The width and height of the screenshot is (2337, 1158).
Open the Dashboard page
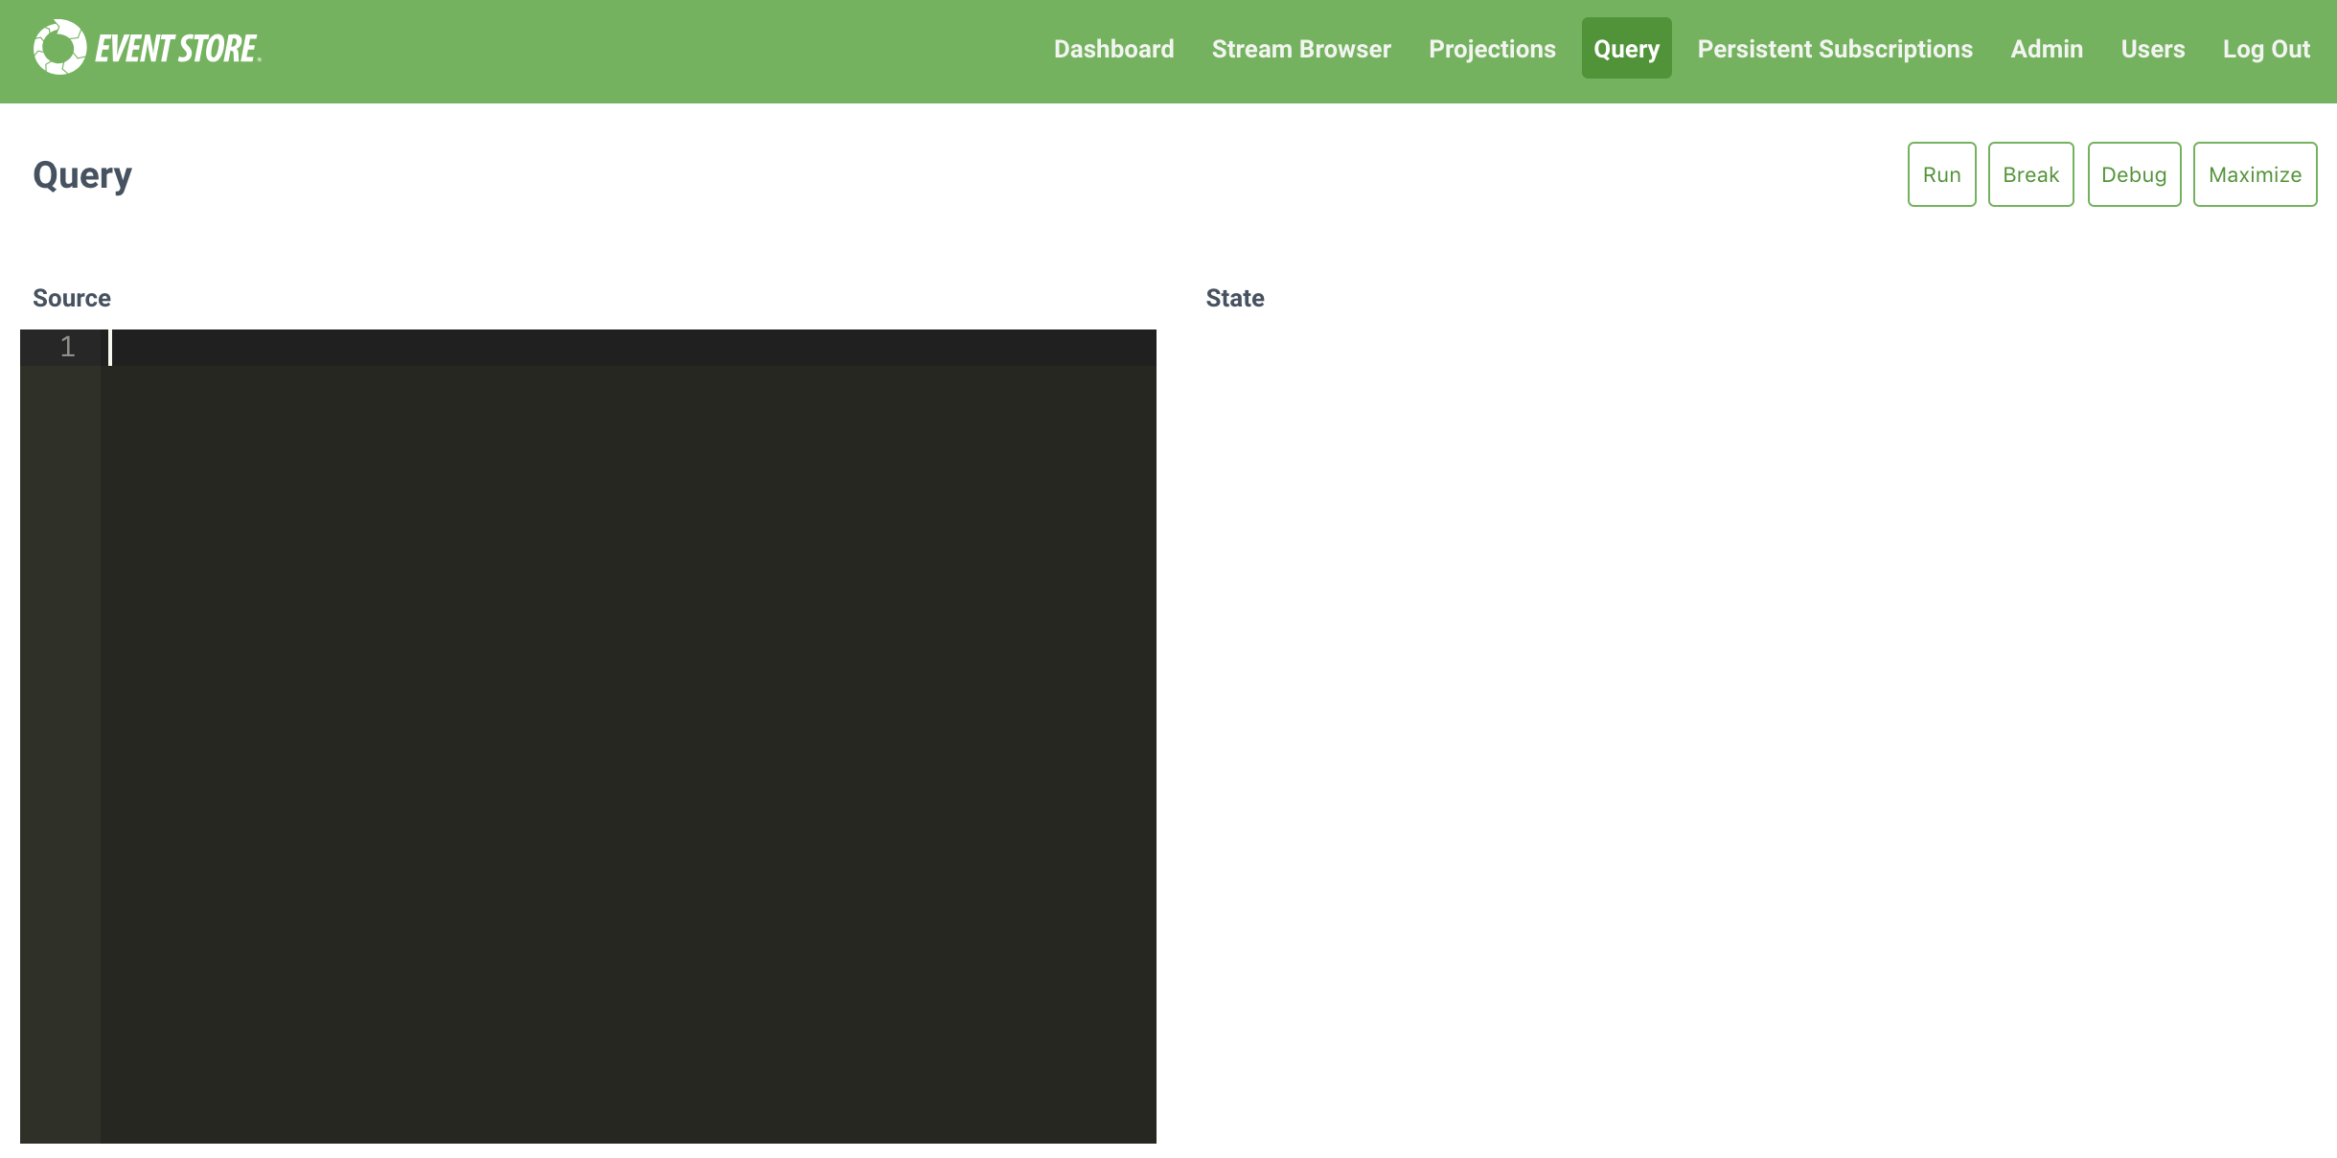coord(1113,49)
